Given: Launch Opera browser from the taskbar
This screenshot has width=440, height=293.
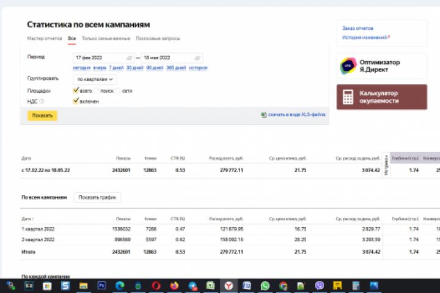Looking at the screenshot, I should click(x=156, y=286).
